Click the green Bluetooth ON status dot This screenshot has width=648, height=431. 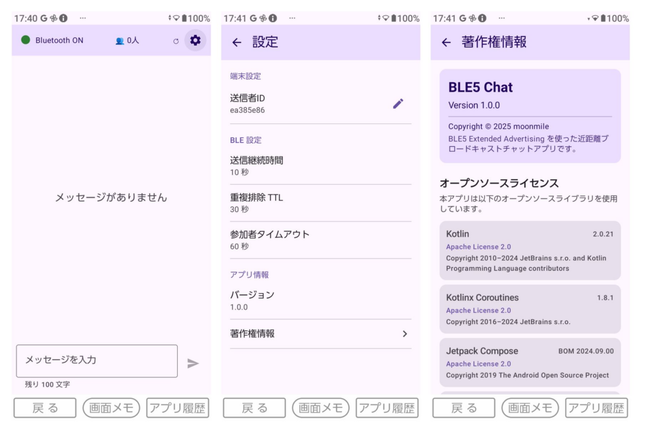(26, 40)
